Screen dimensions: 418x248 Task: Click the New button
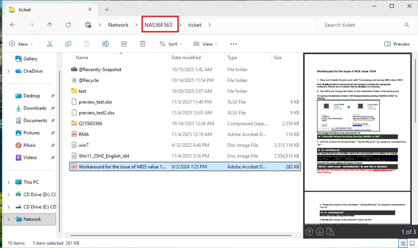click(21, 44)
